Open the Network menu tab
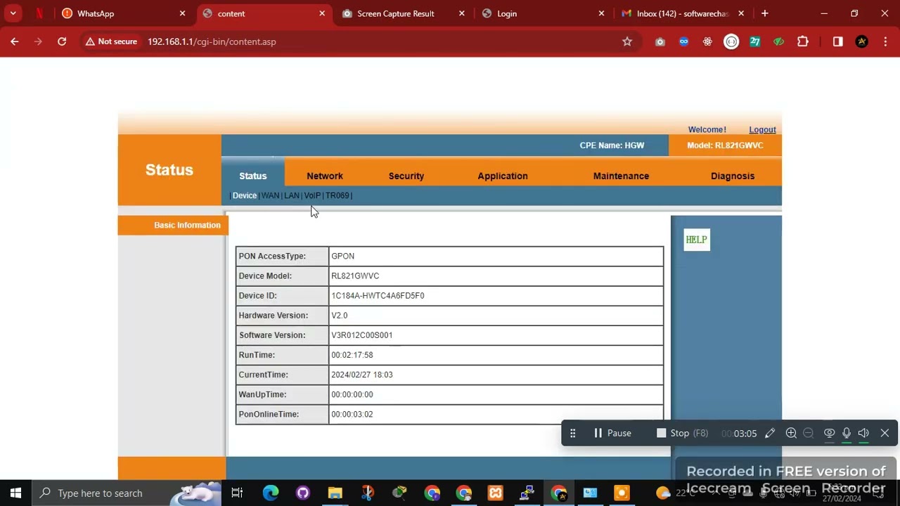900x506 pixels. 325,176
